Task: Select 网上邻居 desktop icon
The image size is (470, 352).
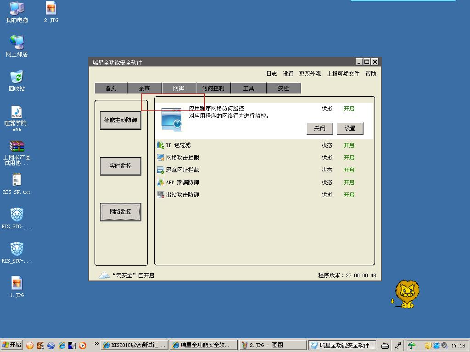Action: coord(17,42)
